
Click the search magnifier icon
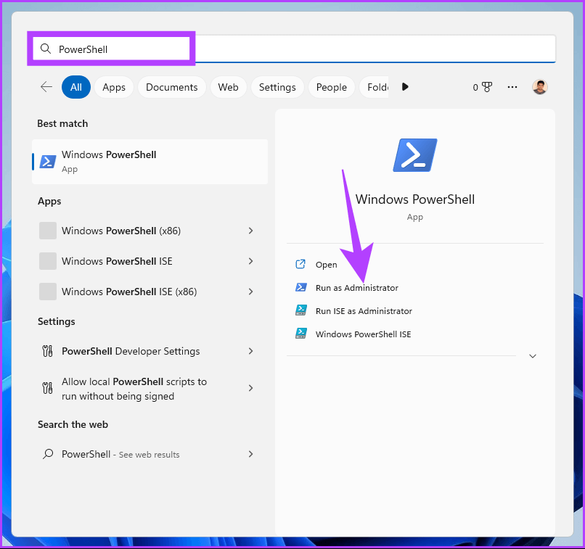[x=46, y=49]
